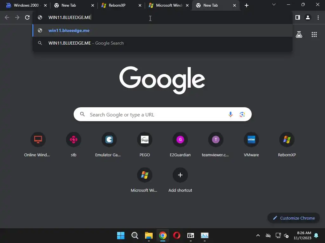325x243 pixels.
Task: Focus Search Google or type a URL box
Action: click(162, 114)
